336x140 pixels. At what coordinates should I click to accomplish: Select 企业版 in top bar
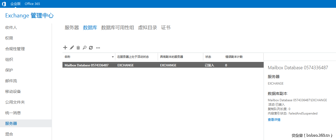tap(15, 4)
